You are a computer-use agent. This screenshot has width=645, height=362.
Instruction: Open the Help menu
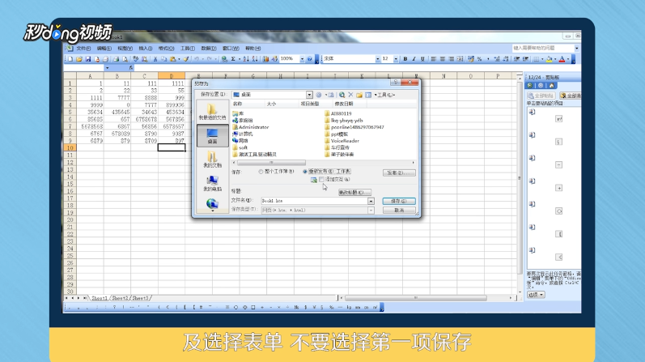click(x=252, y=49)
